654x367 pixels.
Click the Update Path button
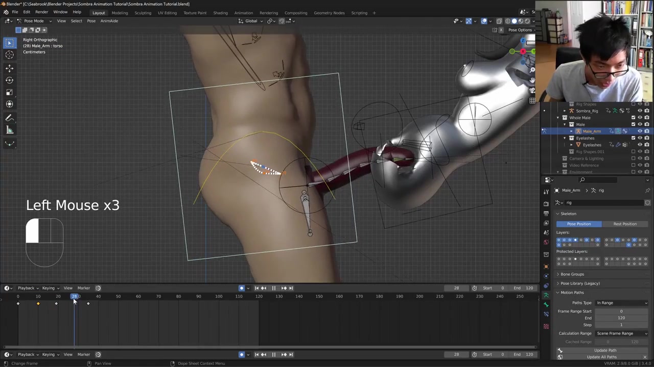coord(605,350)
